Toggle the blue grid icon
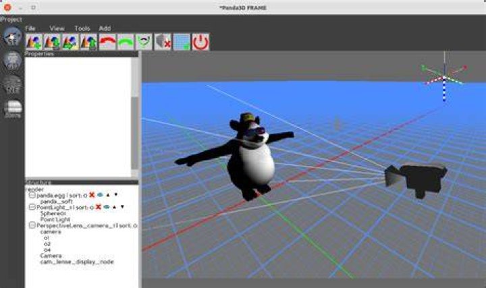Viewport: 486px width, 288px height. (182, 42)
